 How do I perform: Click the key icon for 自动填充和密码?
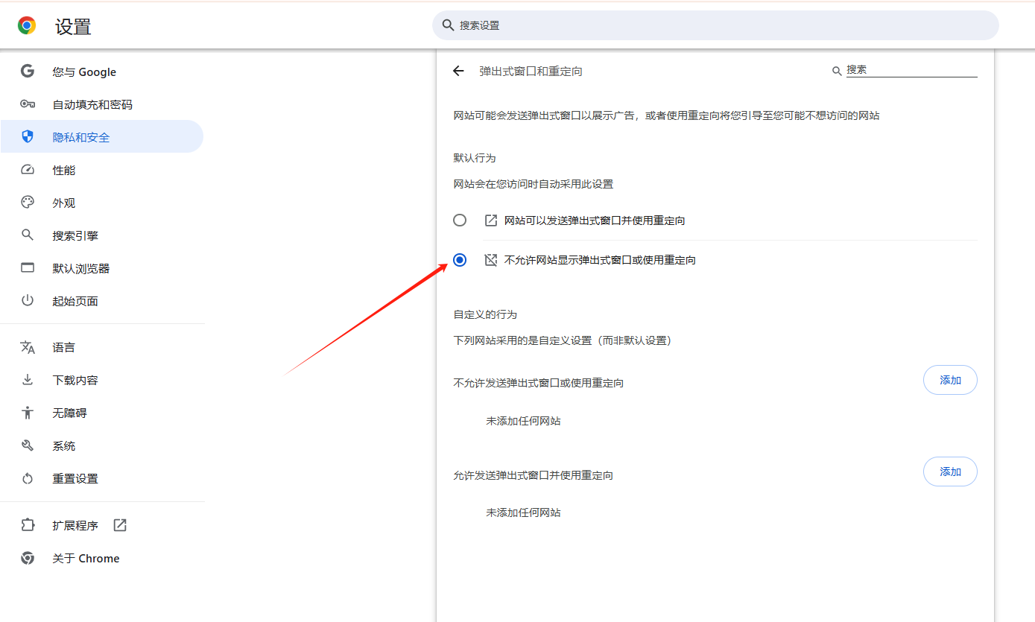pos(28,104)
